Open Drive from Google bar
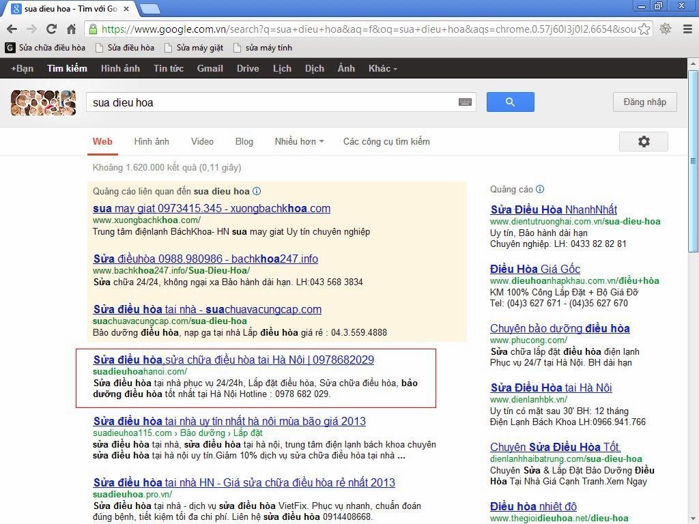Image resolution: width=699 pixels, height=524 pixels. click(248, 69)
